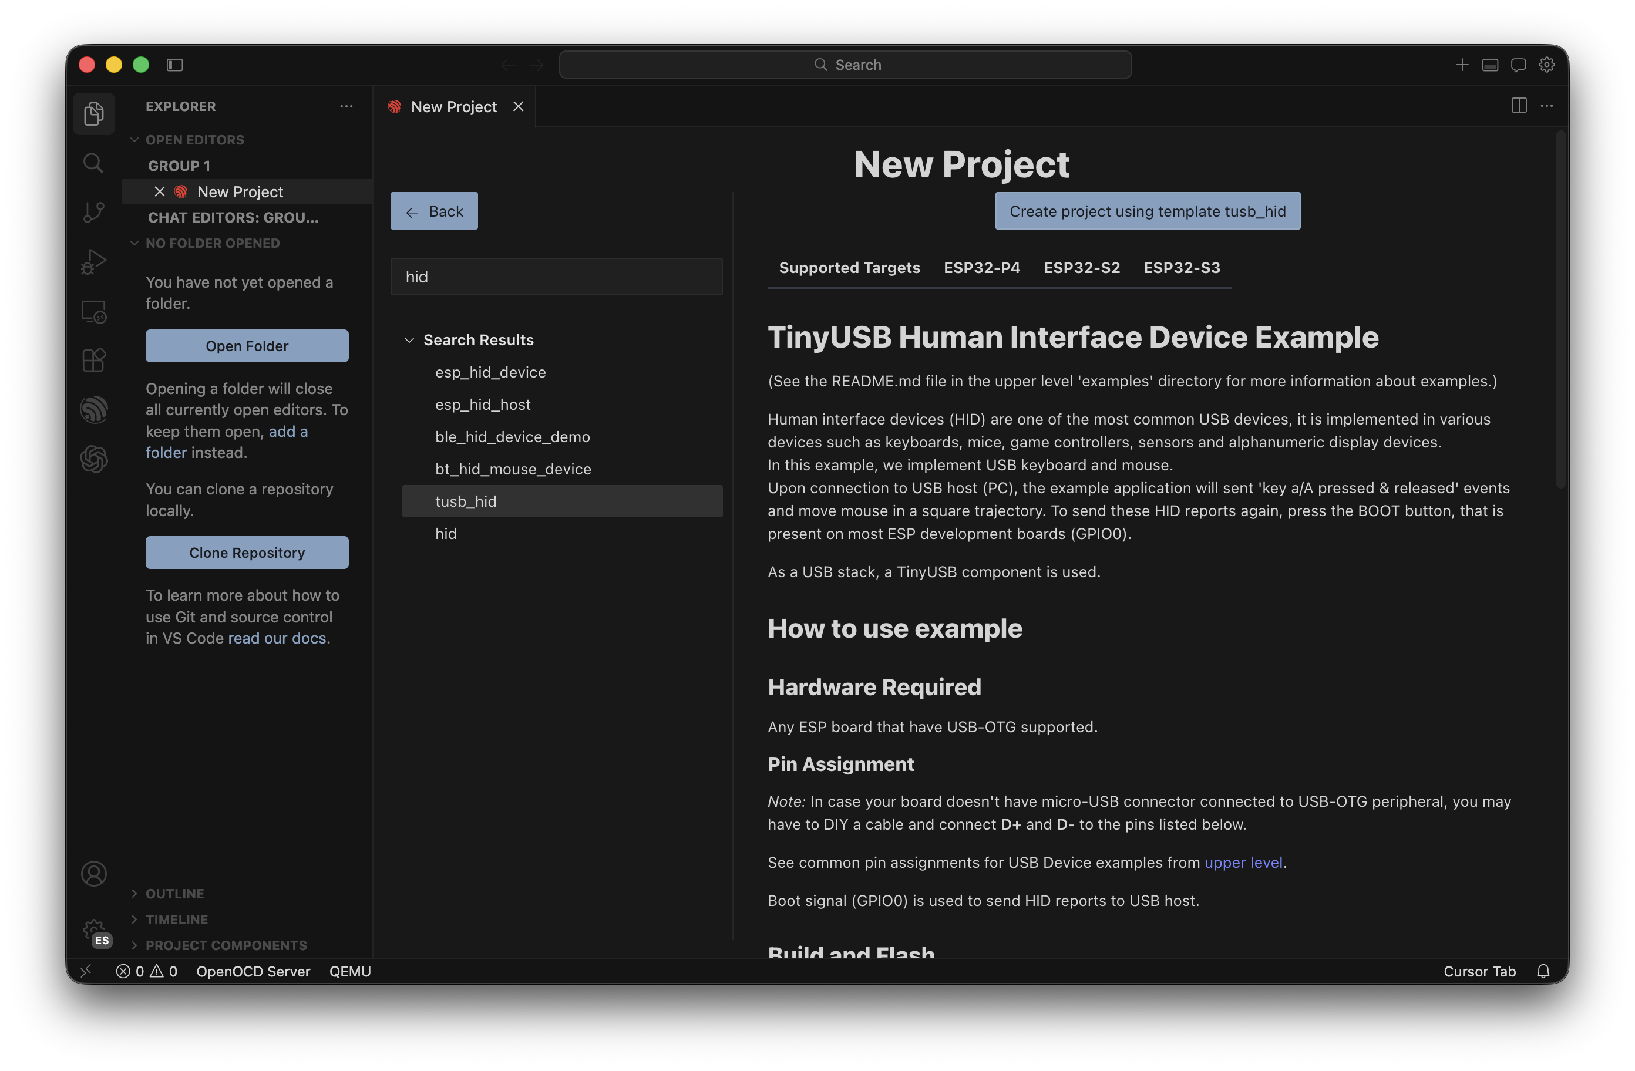Viewport: 1635px width, 1071px height.
Task: Close the New Project editor tab
Action: click(519, 106)
